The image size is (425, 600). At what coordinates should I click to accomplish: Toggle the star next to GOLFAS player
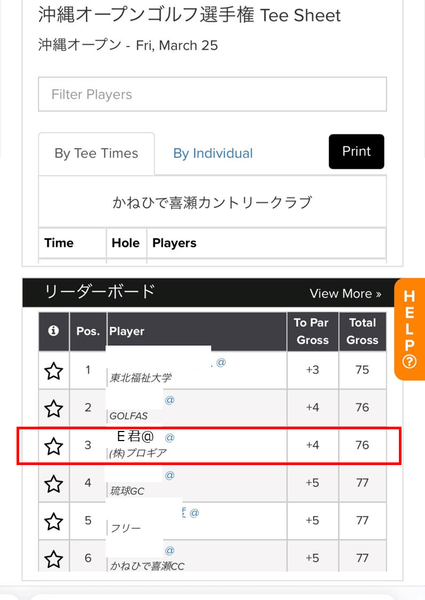[x=53, y=409]
